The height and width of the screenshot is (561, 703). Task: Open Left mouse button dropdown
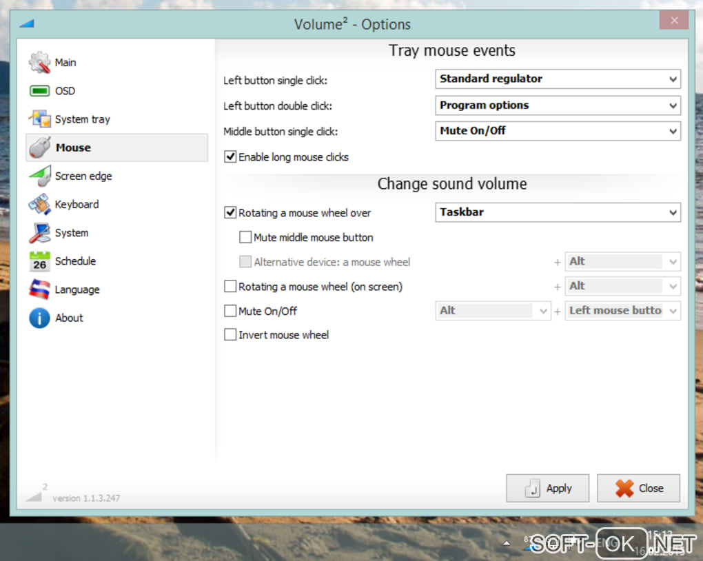622,311
